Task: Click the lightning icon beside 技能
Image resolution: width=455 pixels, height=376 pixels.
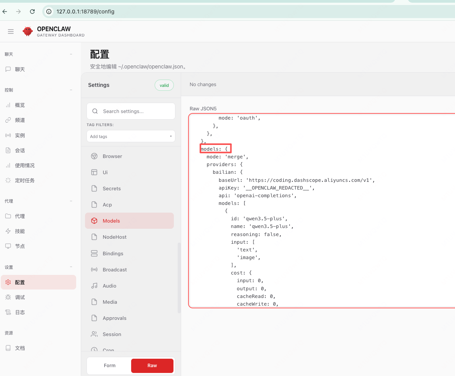Action: (8, 231)
